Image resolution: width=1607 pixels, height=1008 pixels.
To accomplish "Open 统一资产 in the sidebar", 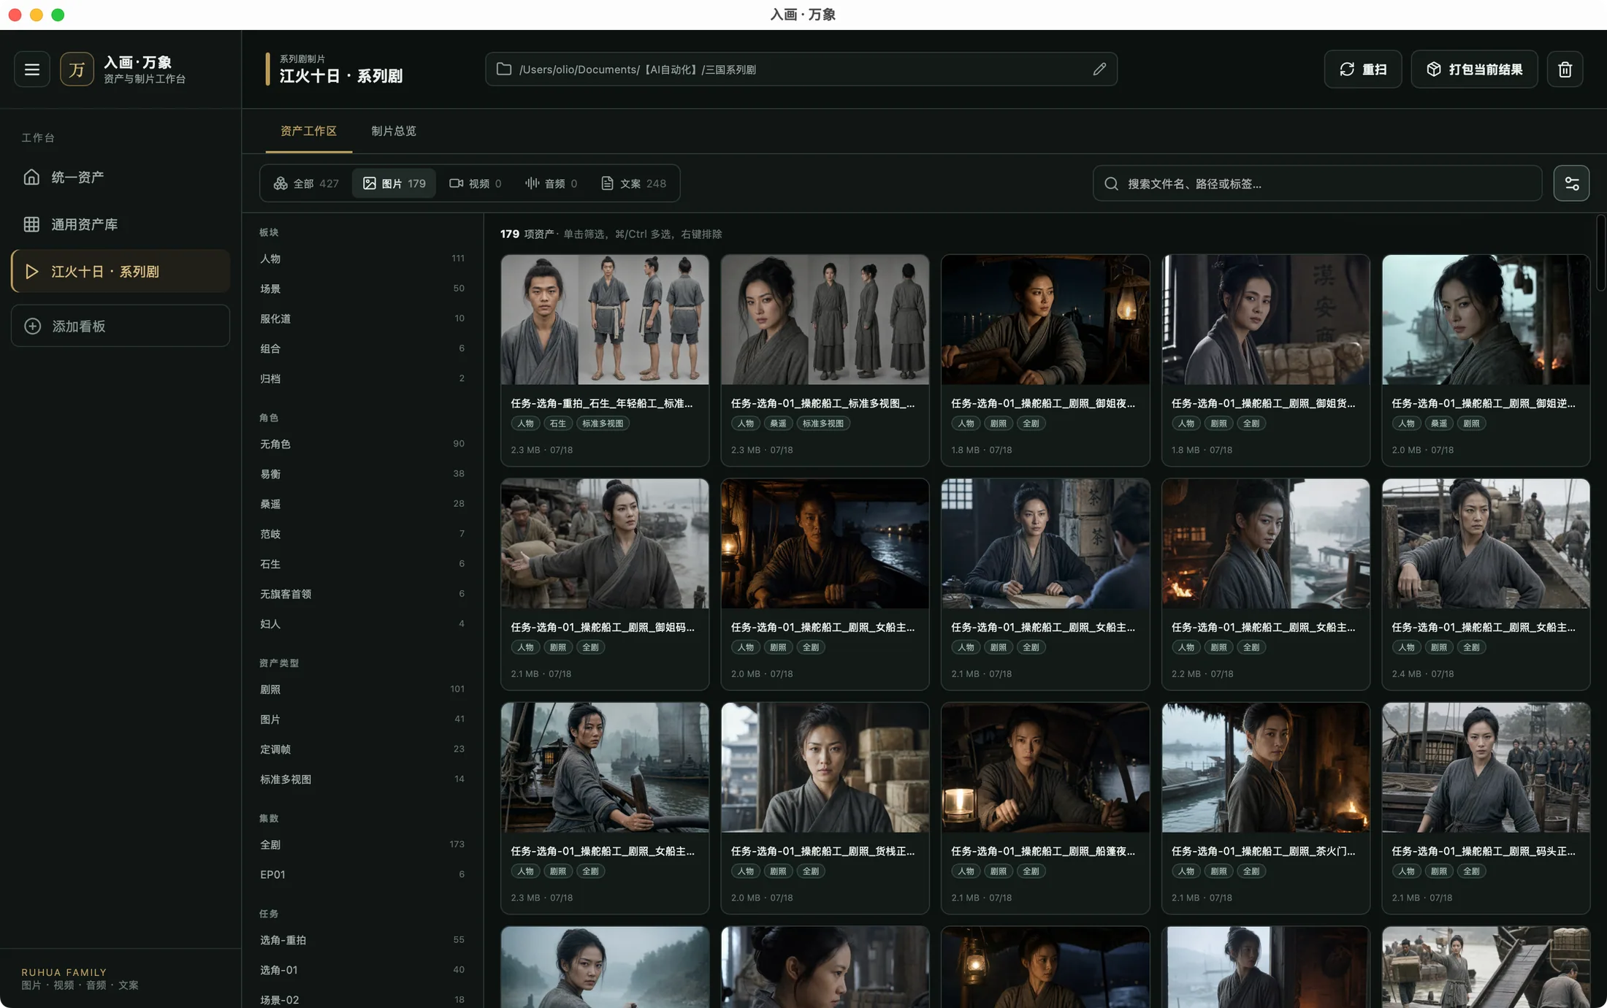I will [x=121, y=177].
